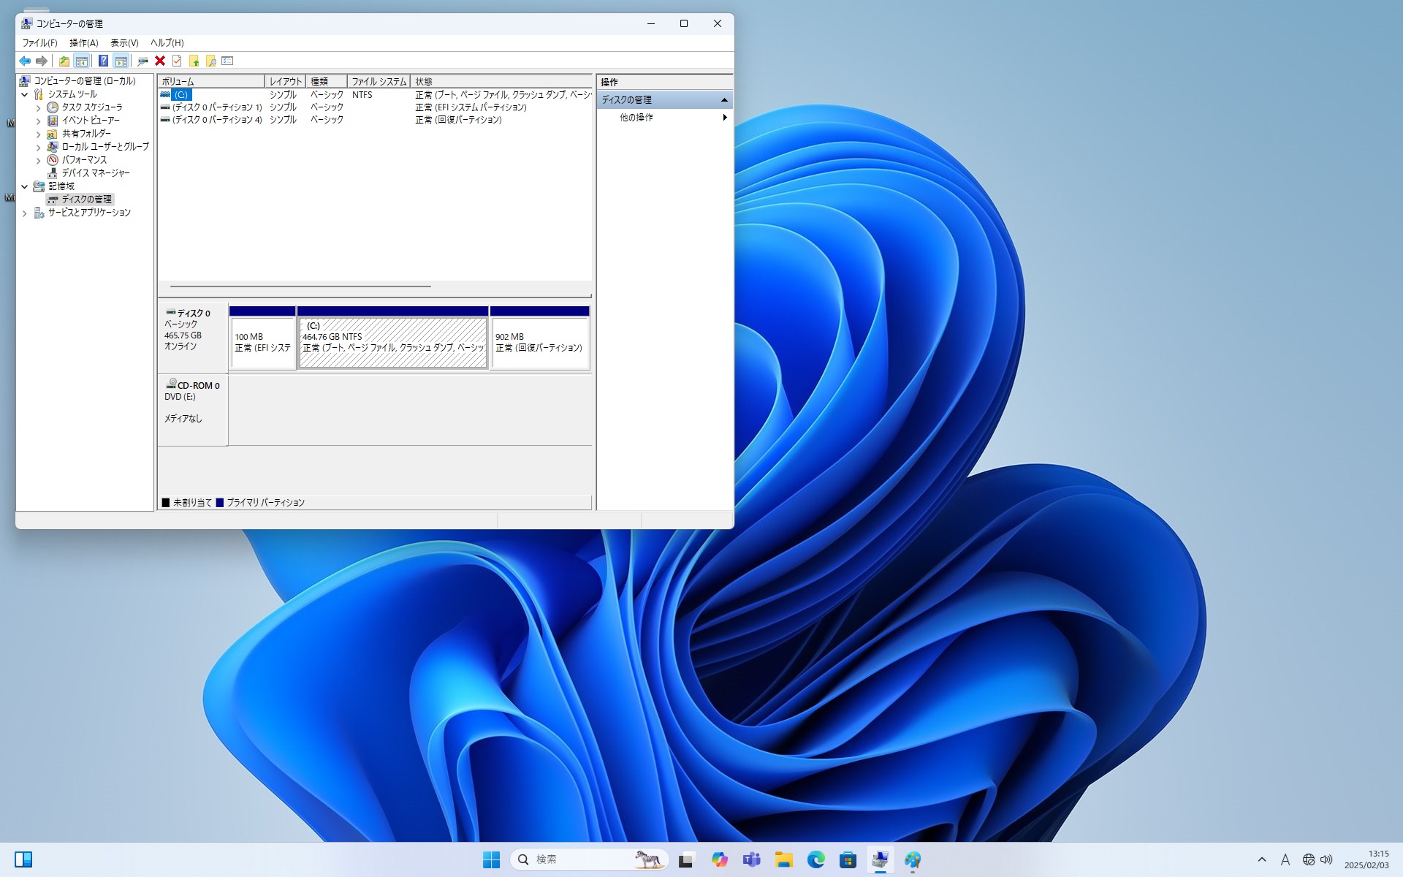Expand ローカル ユーザーとグループ node
The image size is (1403, 877).
pyautogui.click(x=38, y=148)
